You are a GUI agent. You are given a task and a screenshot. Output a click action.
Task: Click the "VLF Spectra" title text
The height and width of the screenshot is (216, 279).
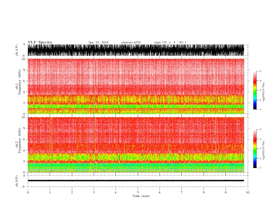coord(40,42)
